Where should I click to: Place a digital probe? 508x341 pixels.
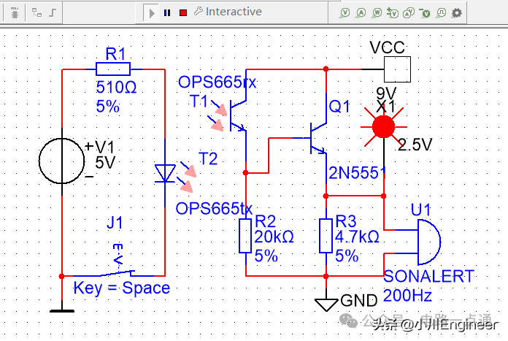point(441,13)
